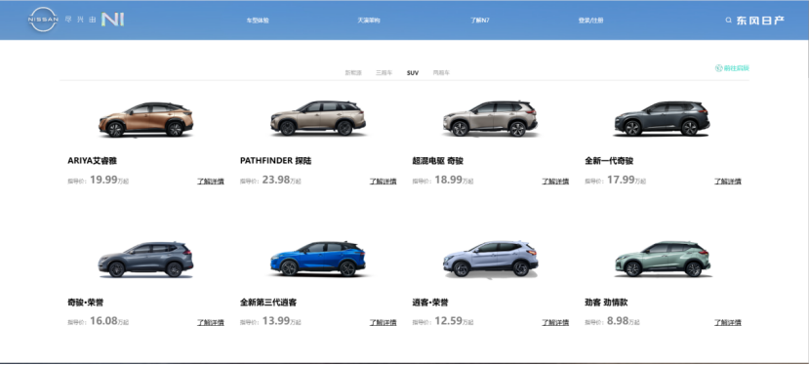Open 了解详情 for 逍客·荣誉

[x=555, y=322]
